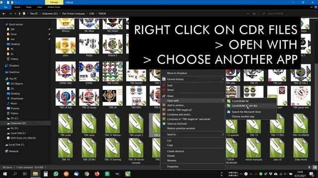This screenshot has width=318, height=178.
Task: Select the TBK-21 barong file
Action: 113,149
